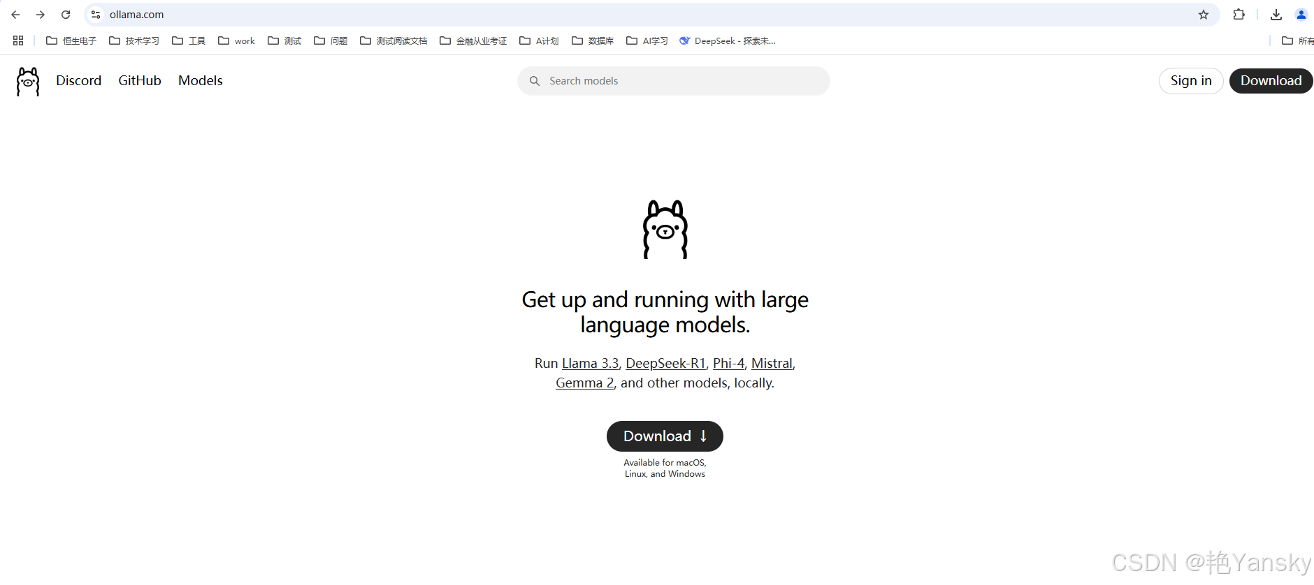Open the Chrome profile avatar

(1301, 15)
